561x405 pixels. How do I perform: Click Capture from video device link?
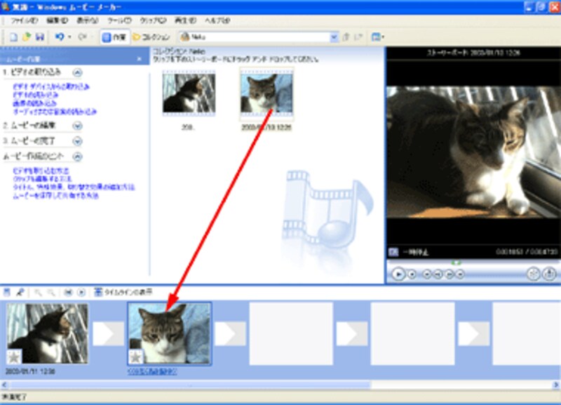click(x=51, y=86)
